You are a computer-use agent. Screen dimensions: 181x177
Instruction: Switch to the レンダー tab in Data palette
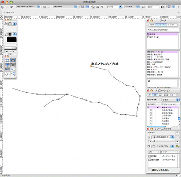(x=172, y=25)
